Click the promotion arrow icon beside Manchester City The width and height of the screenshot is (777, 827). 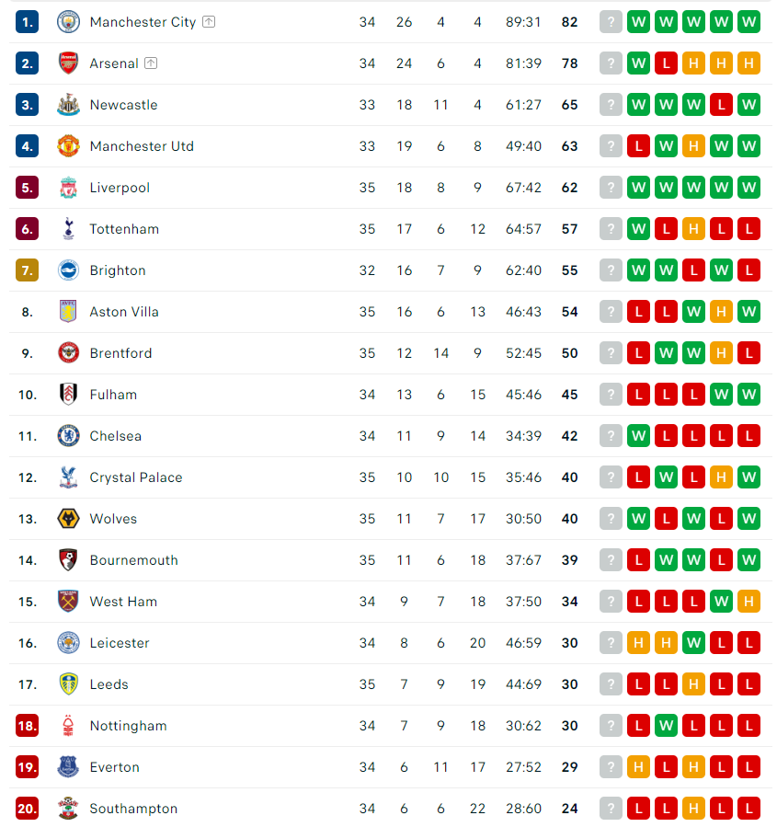(x=209, y=22)
